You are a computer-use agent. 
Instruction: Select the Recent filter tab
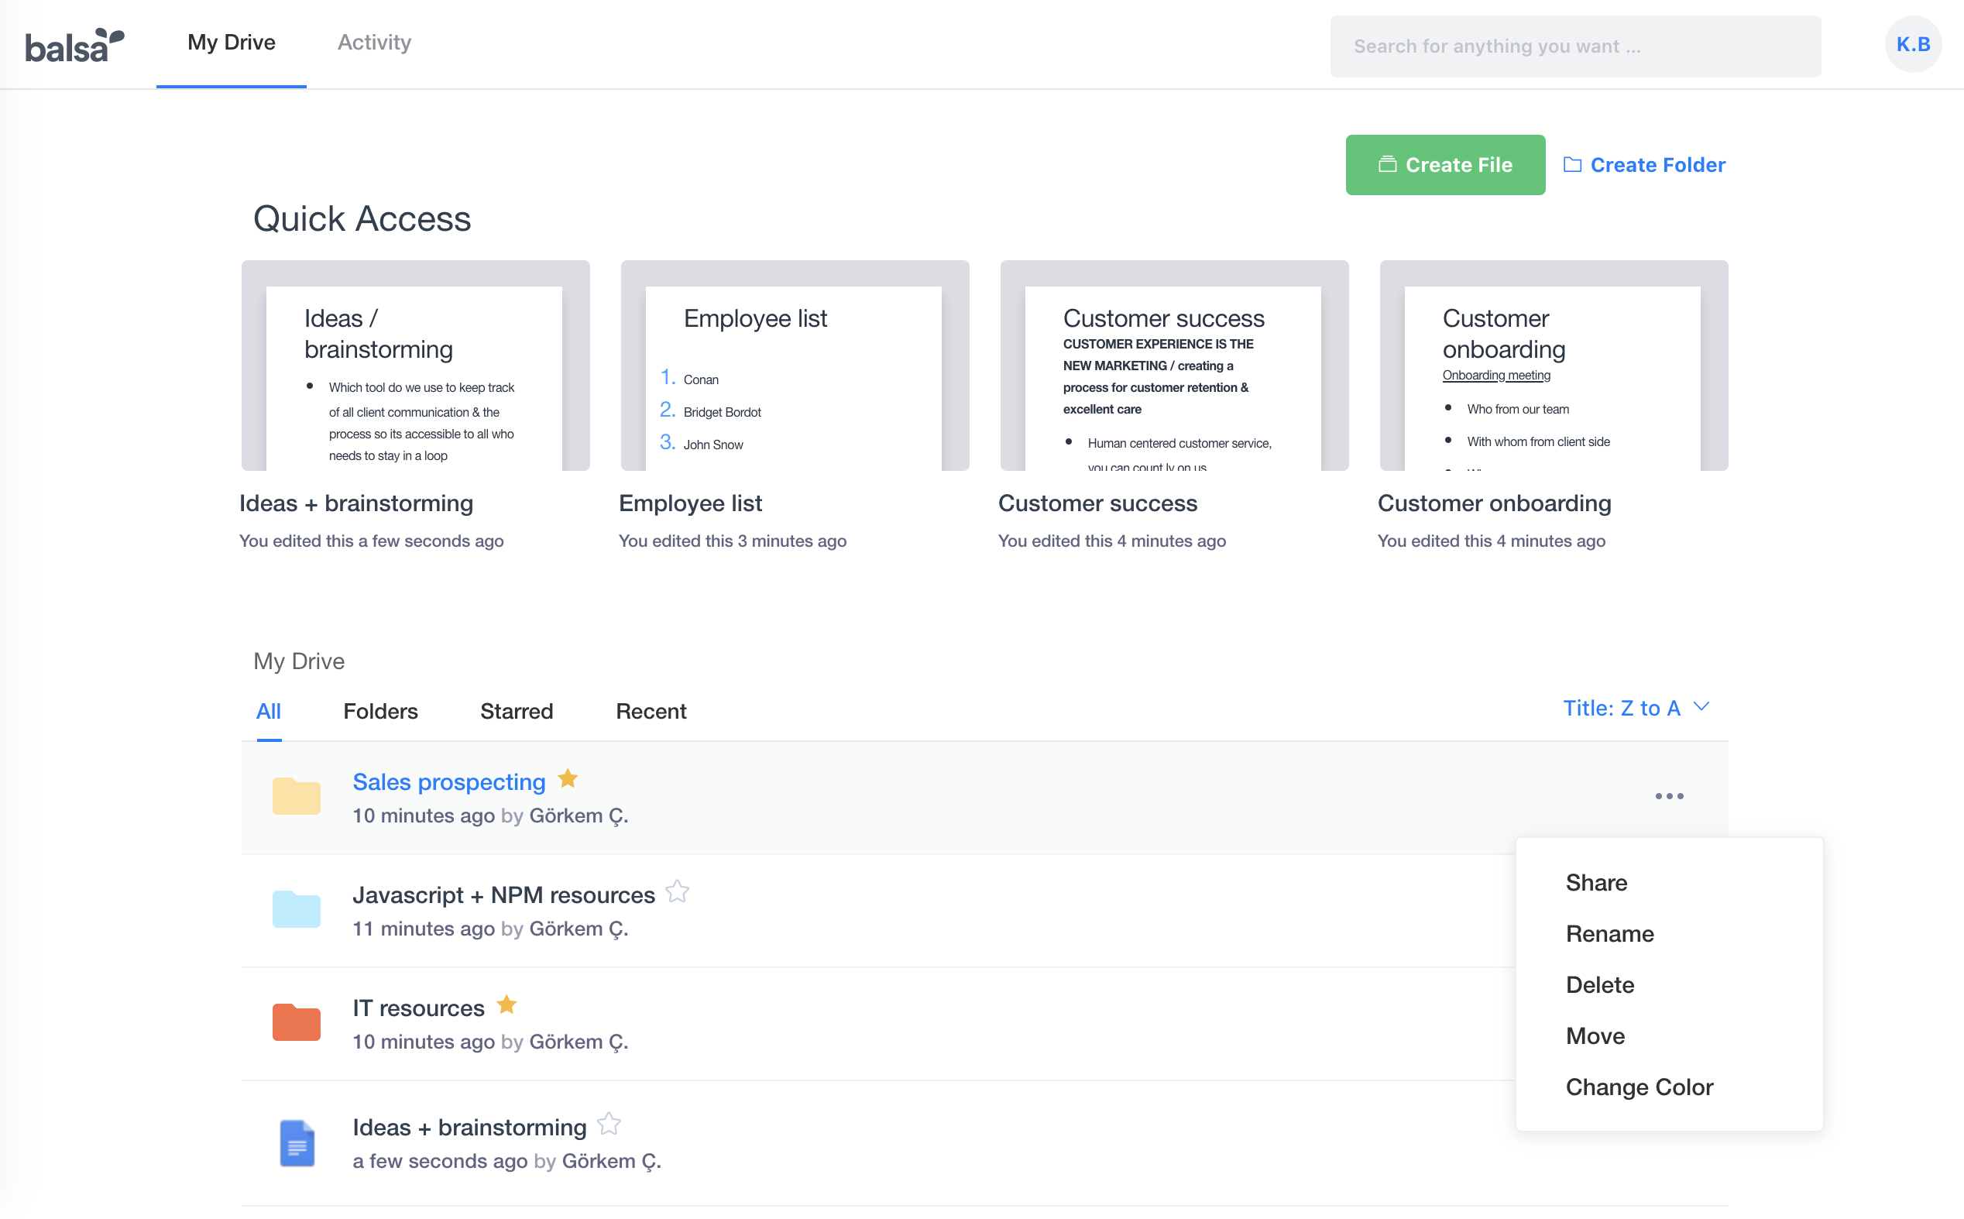tap(651, 711)
